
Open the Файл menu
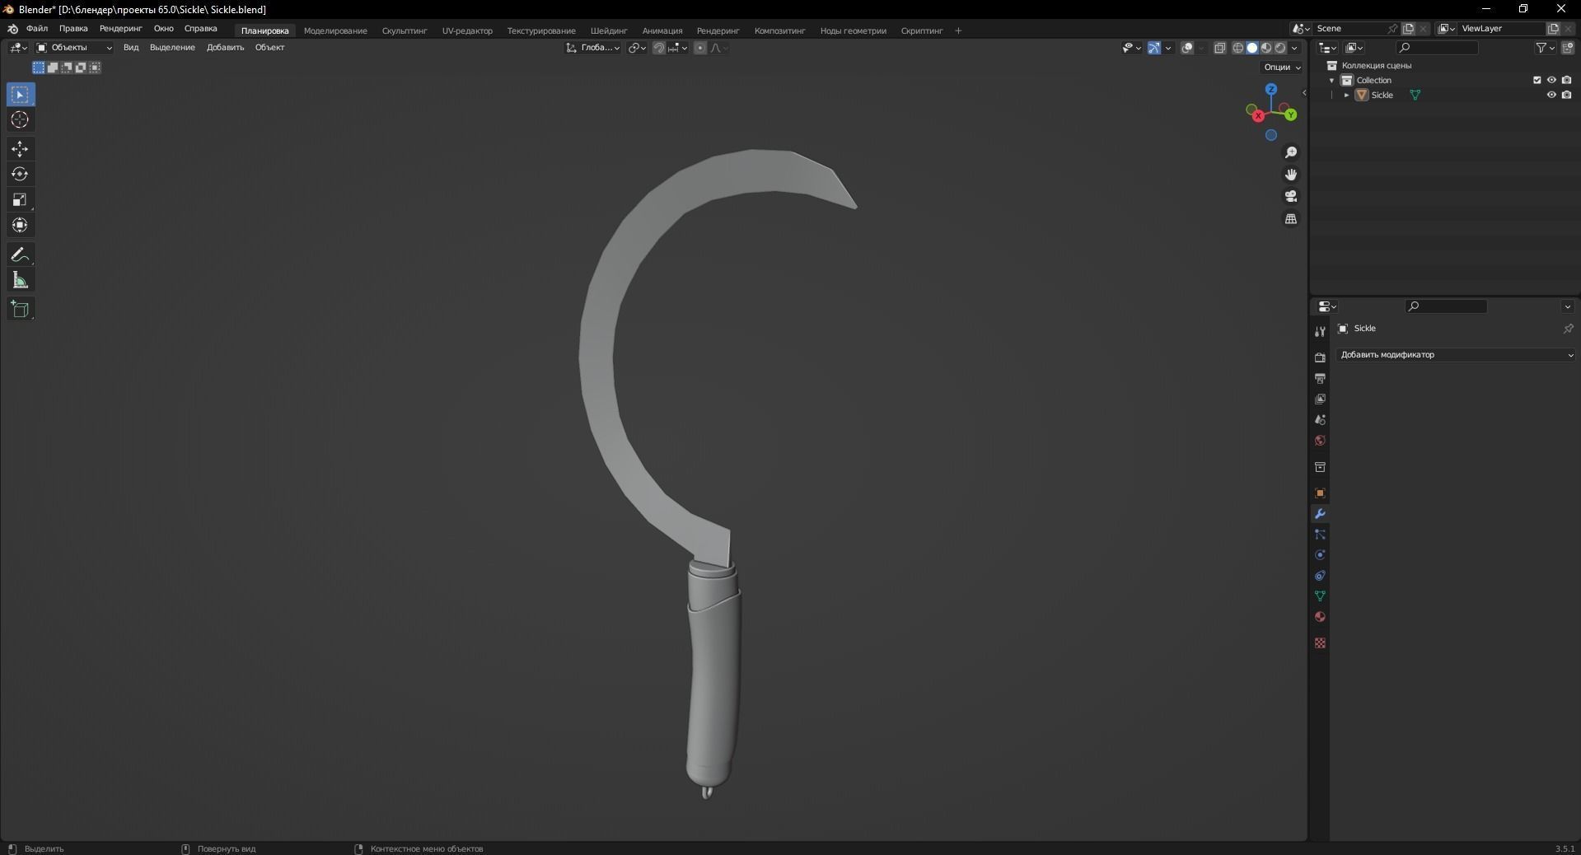pyautogui.click(x=36, y=29)
